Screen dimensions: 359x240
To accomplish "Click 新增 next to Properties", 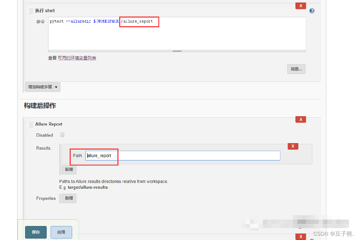I will pyautogui.click(x=69, y=198).
